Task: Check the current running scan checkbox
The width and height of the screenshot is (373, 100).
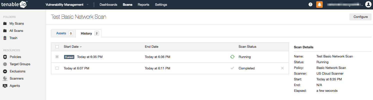Action: point(57,57)
